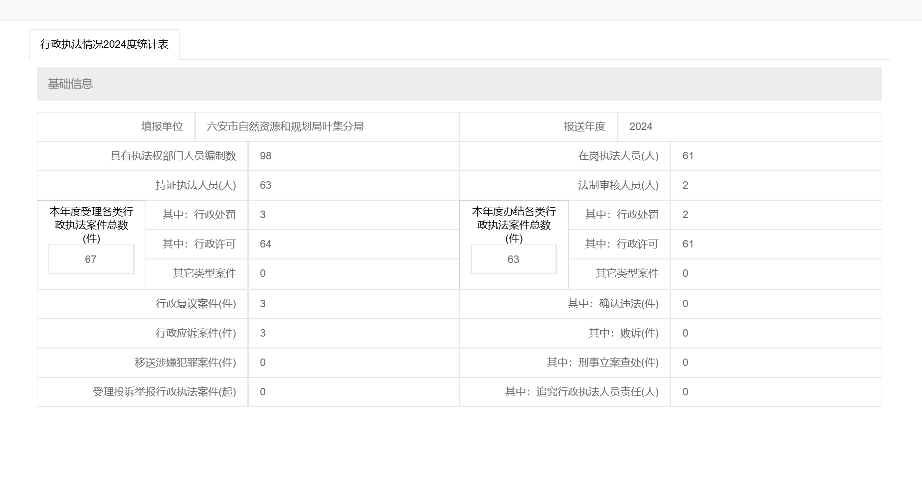Focus the 行政应诉案件(件) value field
The height and width of the screenshot is (486, 922).
tap(353, 333)
